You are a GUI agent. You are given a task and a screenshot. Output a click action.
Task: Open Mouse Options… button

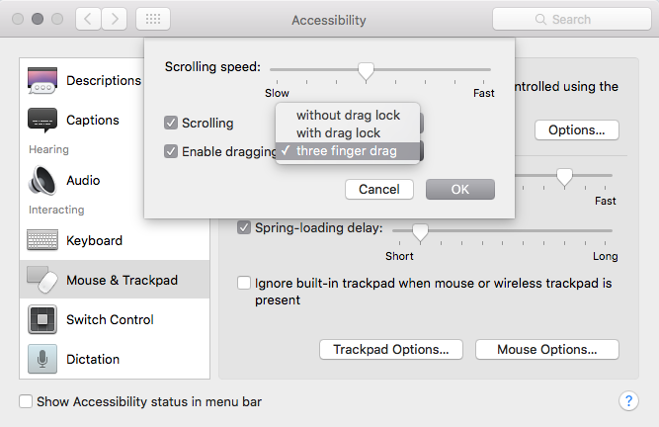point(546,349)
